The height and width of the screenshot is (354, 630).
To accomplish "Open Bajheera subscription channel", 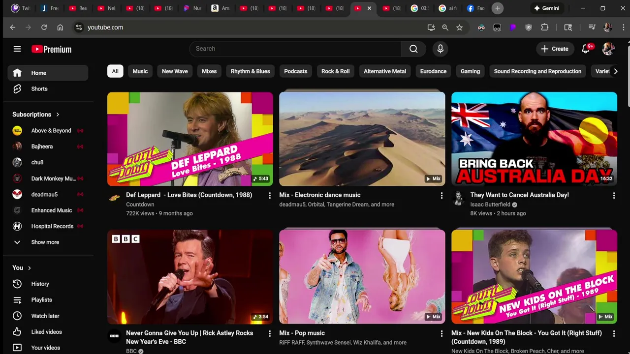I will tap(48, 147).
